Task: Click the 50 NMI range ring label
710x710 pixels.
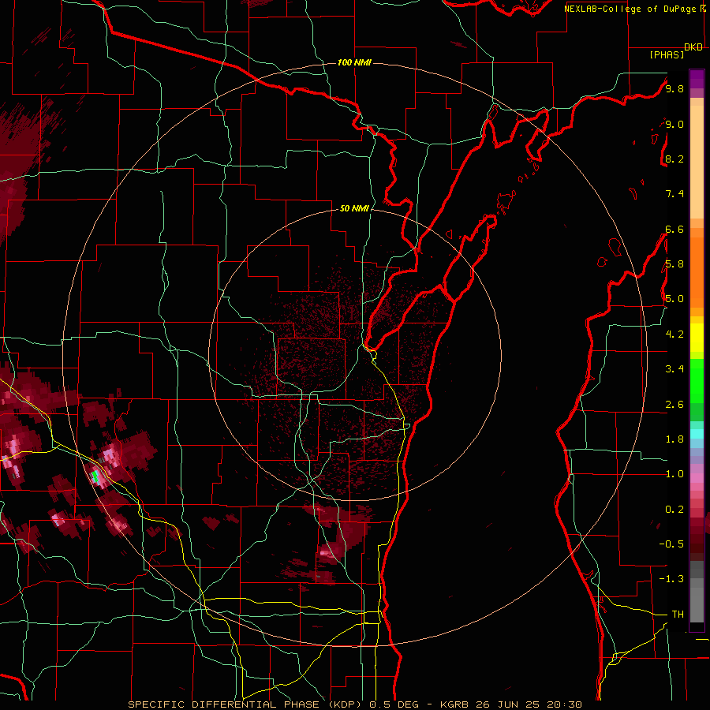Action: pyautogui.click(x=354, y=208)
